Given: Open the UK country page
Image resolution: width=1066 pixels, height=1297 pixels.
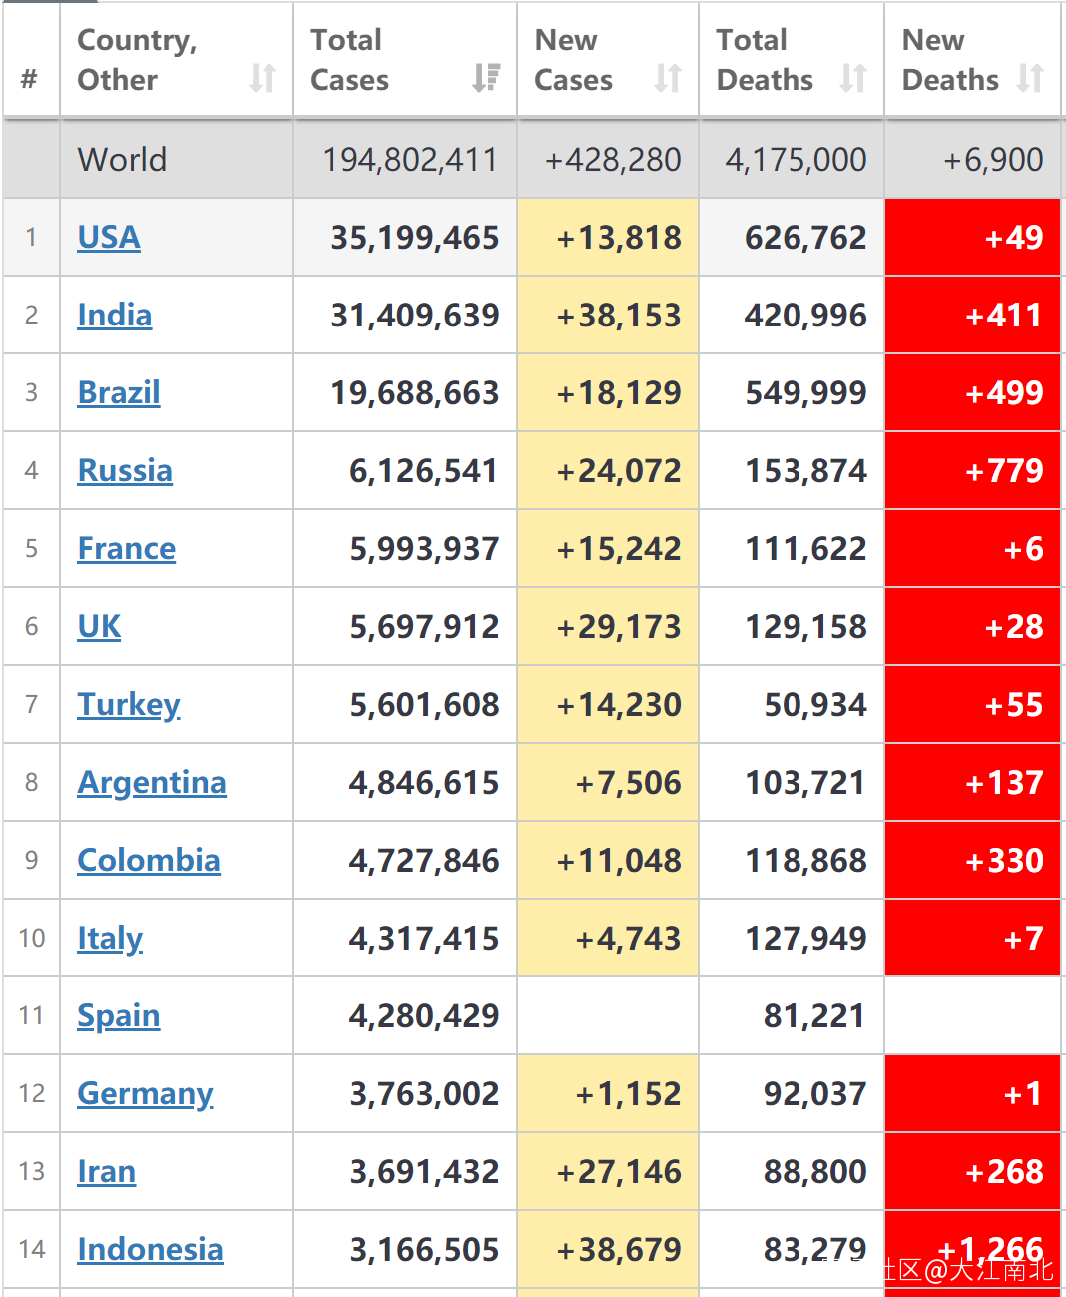Looking at the screenshot, I should click(x=99, y=626).
